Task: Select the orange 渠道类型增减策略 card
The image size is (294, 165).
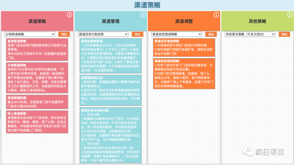Action: (184, 74)
